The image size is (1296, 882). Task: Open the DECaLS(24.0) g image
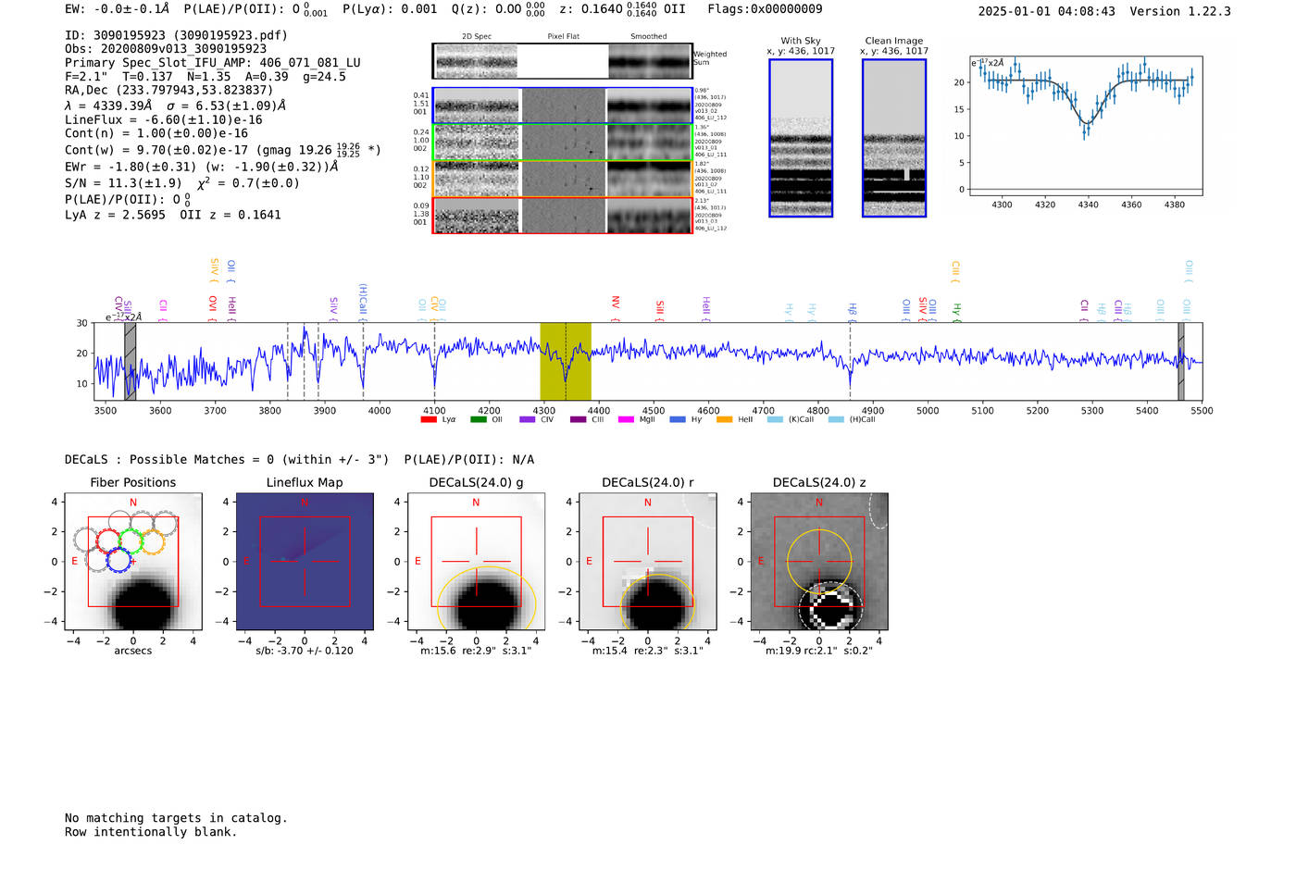pos(476,562)
